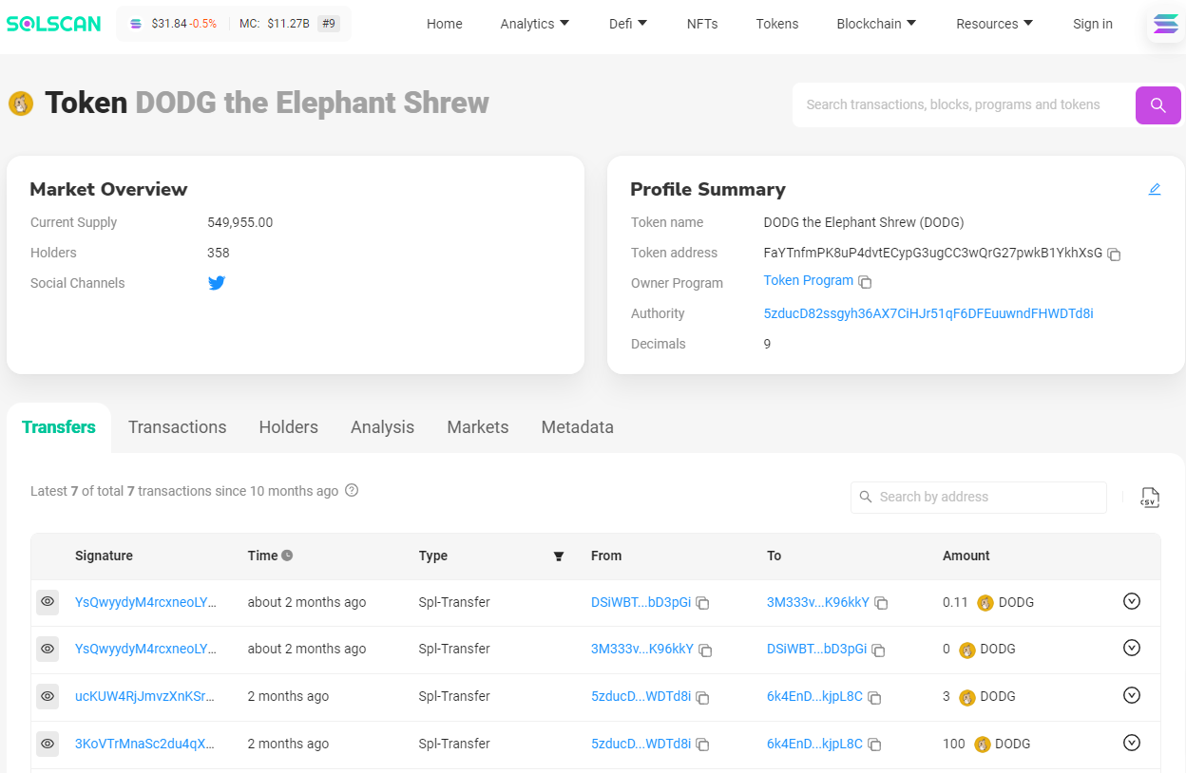Click the clock icon in Time column
The width and height of the screenshot is (1186, 773).
[287, 556]
